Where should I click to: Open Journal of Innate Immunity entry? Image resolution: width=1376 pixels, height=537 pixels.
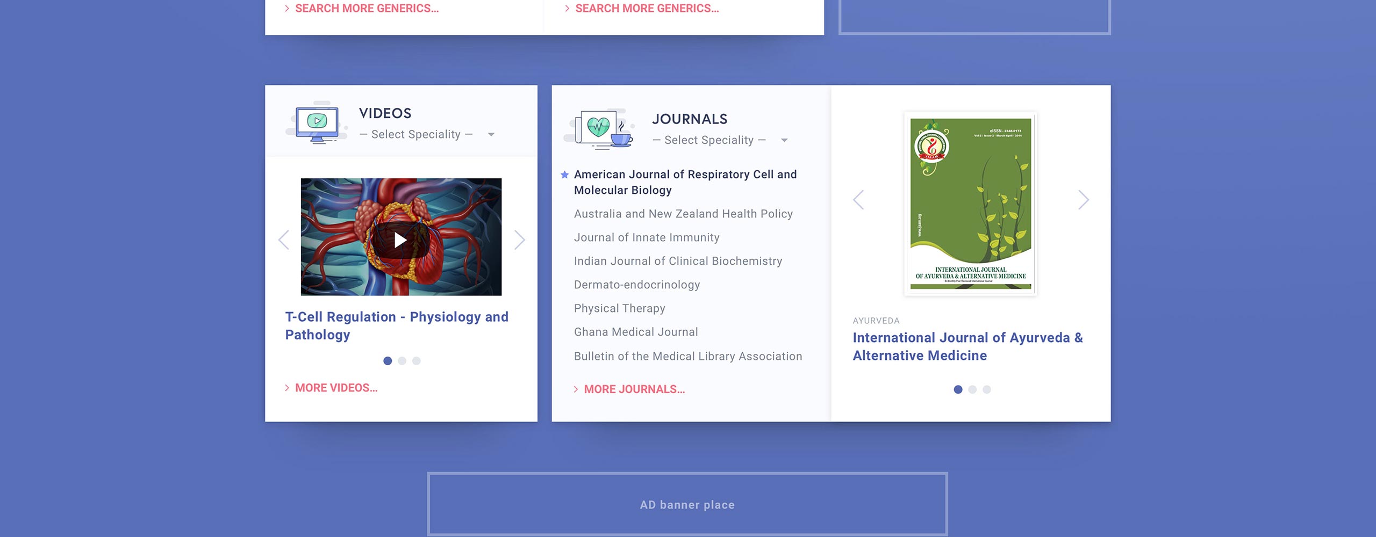[x=646, y=237]
